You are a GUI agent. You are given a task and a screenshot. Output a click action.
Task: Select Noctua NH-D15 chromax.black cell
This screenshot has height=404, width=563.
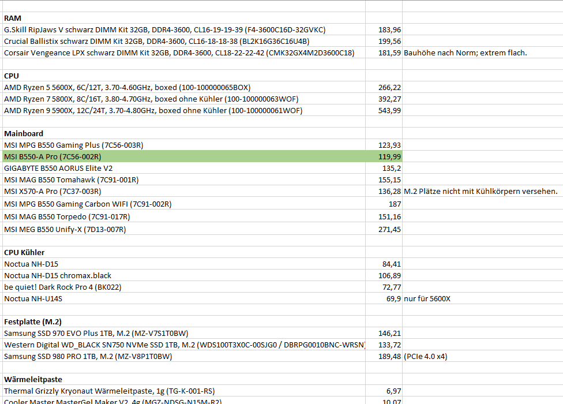pos(184,275)
